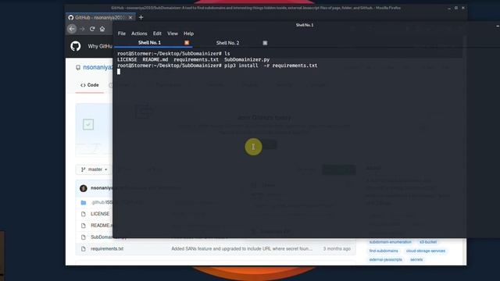Close the GitHub browser tab
This screenshot has height=281, width=500.
(130, 17)
